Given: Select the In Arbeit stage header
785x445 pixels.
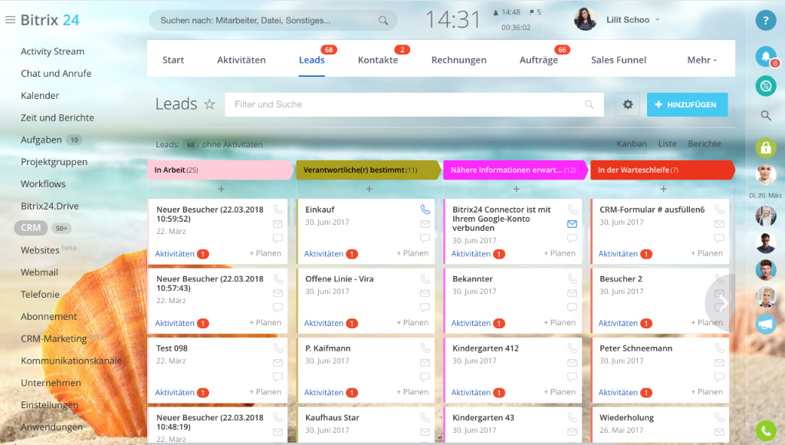Looking at the screenshot, I should (220, 170).
